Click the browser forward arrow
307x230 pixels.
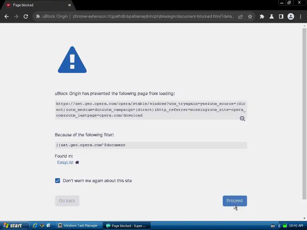point(16,16)
